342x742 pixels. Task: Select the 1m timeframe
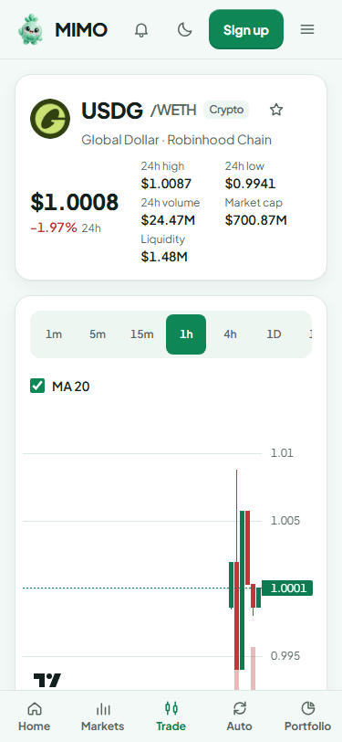tap(54, 334)
